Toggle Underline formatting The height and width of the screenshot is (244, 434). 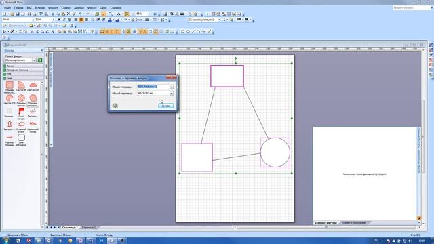pyautogui.click(x=69, y=20)
